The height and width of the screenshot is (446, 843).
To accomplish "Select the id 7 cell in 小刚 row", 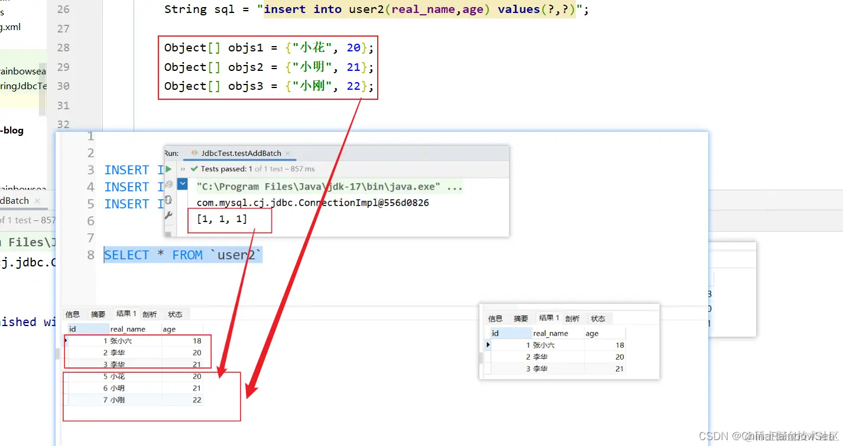I will point(89,400).
